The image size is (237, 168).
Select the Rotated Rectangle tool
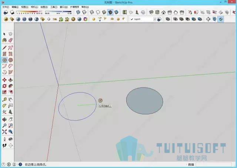(x=10, y=54)
